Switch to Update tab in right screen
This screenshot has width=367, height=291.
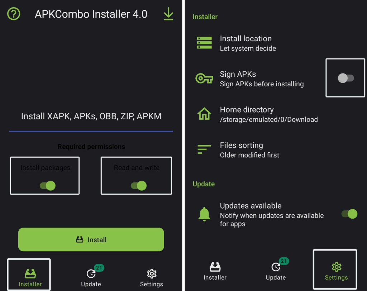[276, 271]
